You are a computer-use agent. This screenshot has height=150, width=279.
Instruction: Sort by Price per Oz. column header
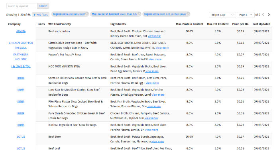[240, 24]
